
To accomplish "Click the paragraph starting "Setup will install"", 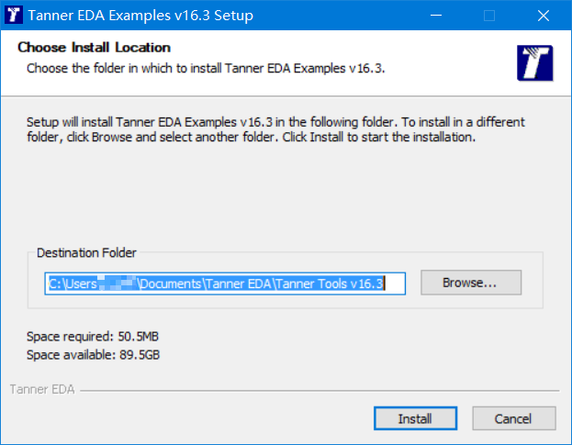I will [275, 129].
